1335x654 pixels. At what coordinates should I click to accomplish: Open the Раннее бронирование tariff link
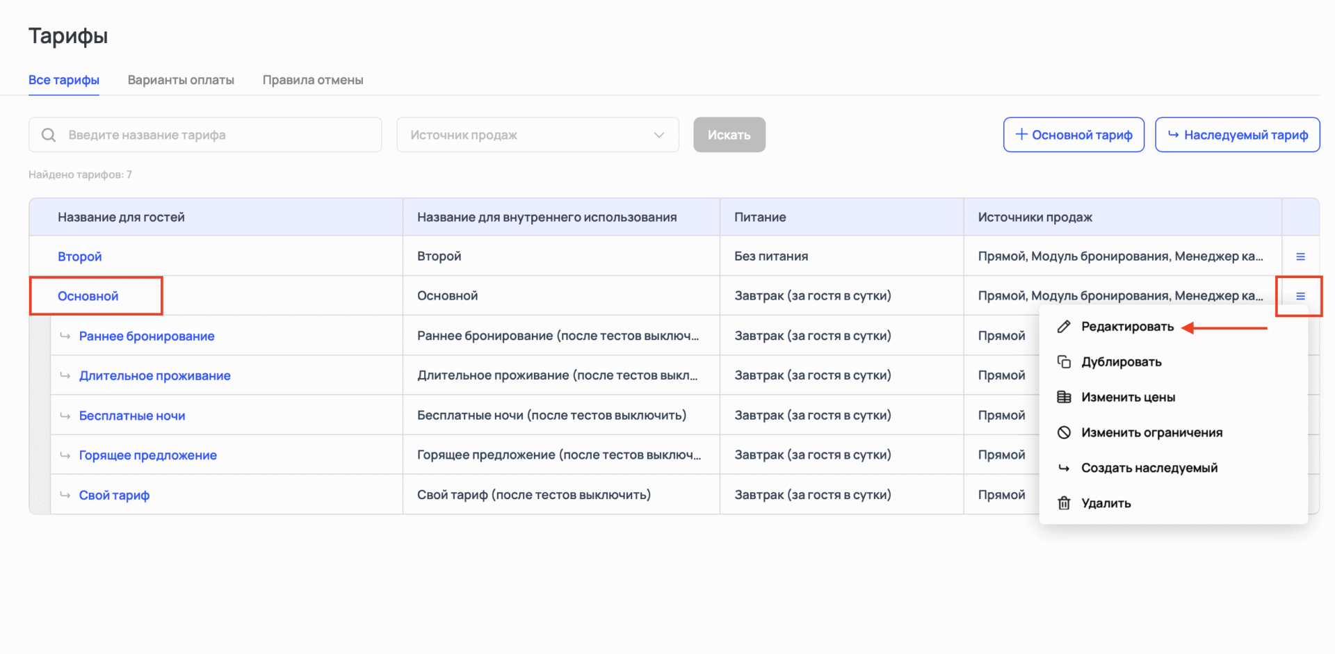click(x=147, y=336)
